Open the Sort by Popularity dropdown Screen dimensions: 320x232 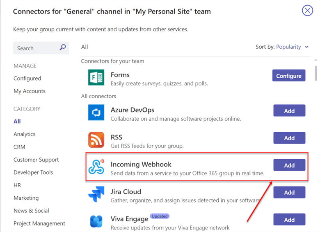[x=292, y=47]
